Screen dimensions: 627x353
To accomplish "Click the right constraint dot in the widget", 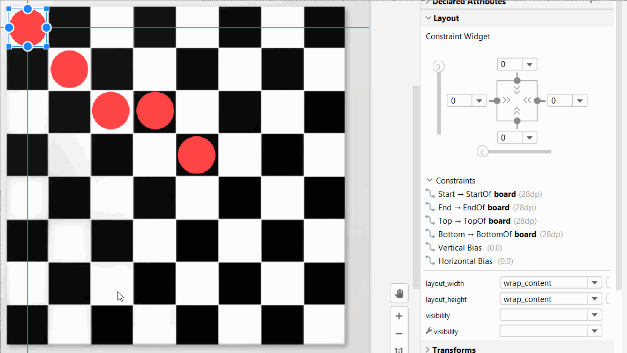I will [x=537, y=101].
